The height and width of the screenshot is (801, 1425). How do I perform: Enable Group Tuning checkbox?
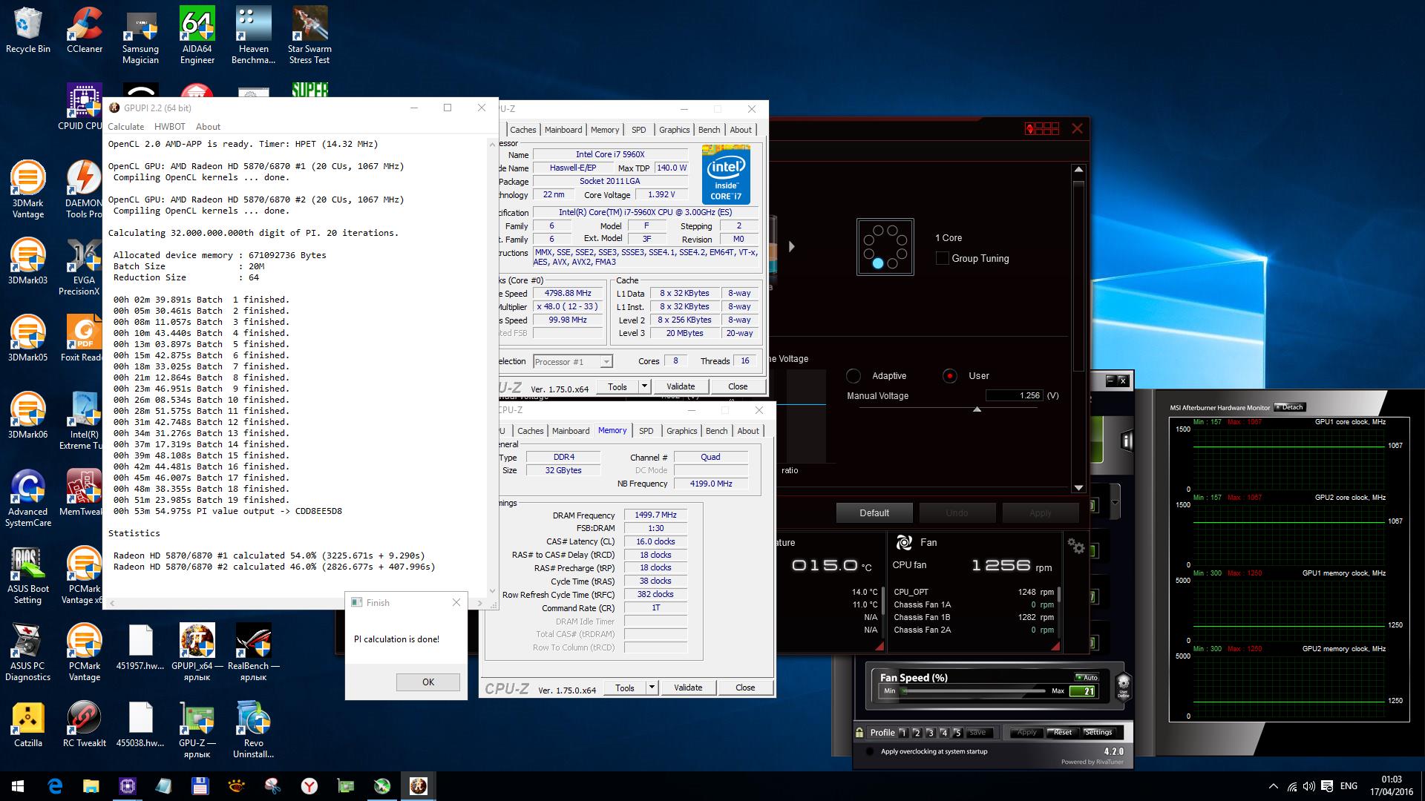pyautogui.click(x=942, y=259)
